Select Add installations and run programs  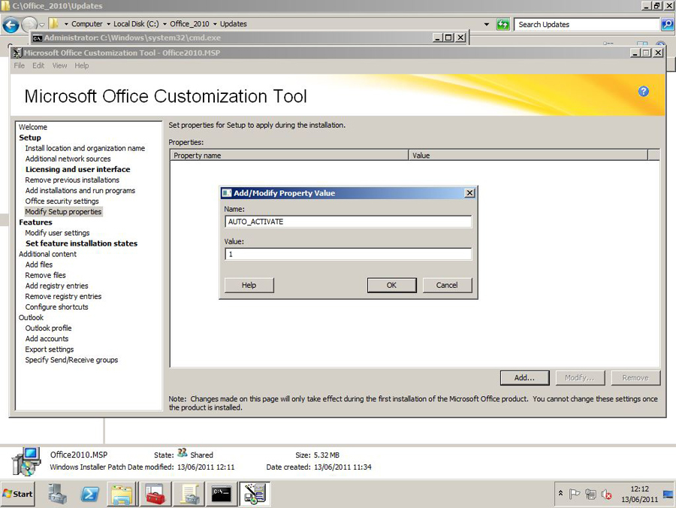[80, 191]
